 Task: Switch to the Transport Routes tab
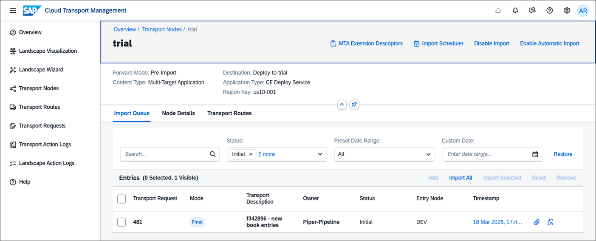click(x=229, y=113)
